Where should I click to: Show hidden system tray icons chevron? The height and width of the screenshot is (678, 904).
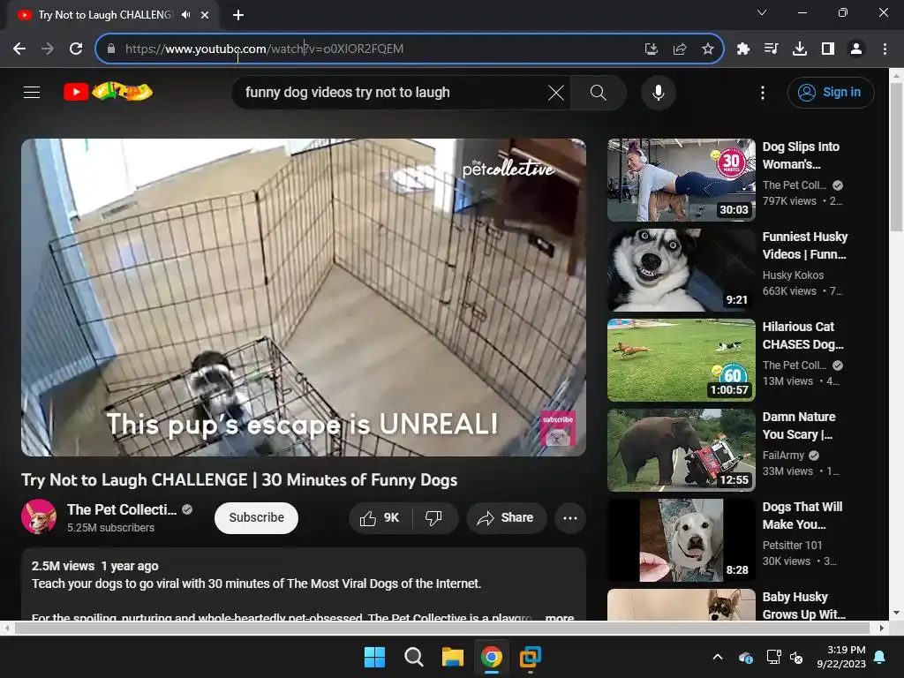(718, 657)
